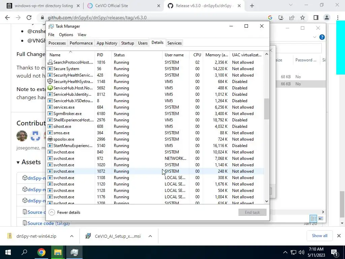Click the browser address bar URL

(97, 18)
